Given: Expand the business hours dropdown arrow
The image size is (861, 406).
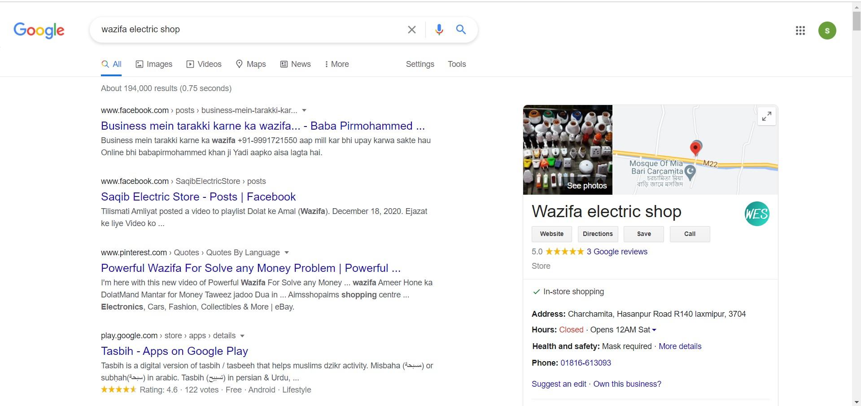Looking at the screenshot, I should click(654, 330).
